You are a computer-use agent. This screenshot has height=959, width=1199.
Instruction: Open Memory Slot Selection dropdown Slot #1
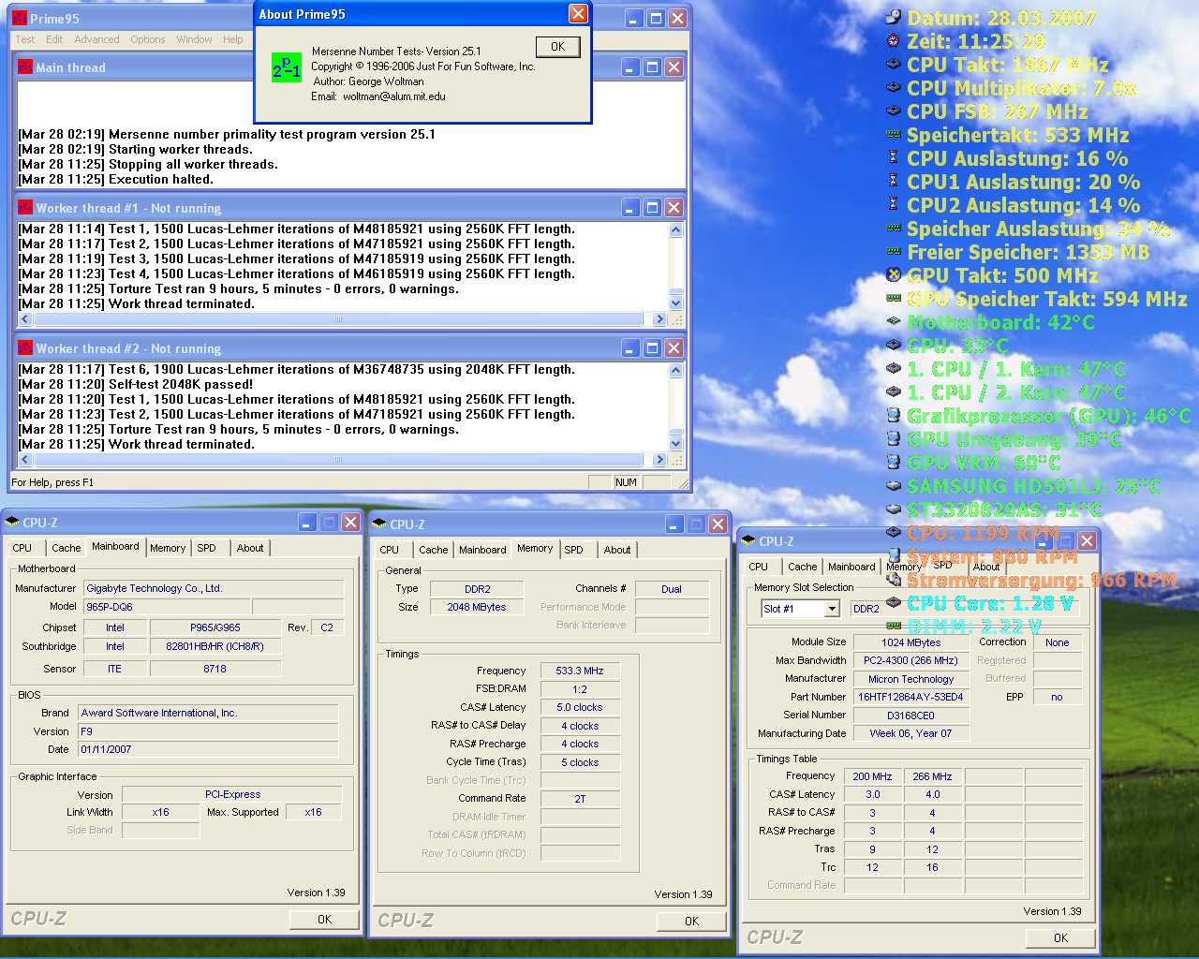coord(832,609)
